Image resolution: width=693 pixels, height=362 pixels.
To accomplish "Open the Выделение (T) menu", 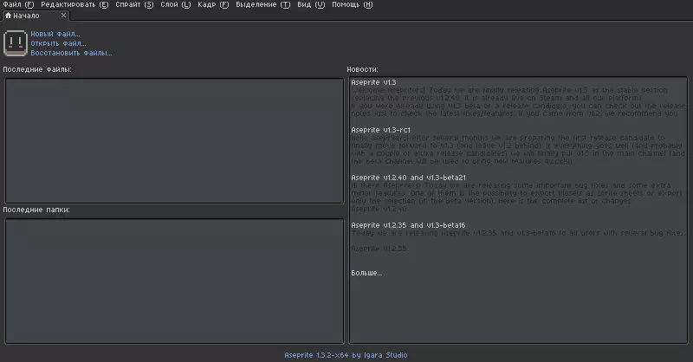I will (263, 4).
